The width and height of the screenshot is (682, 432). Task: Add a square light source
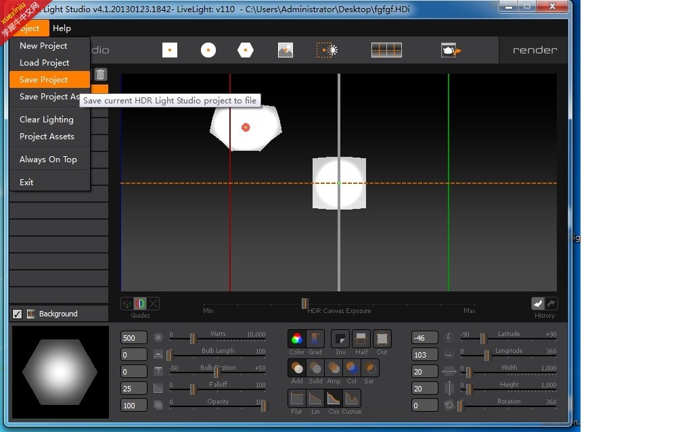click(170, 50)
